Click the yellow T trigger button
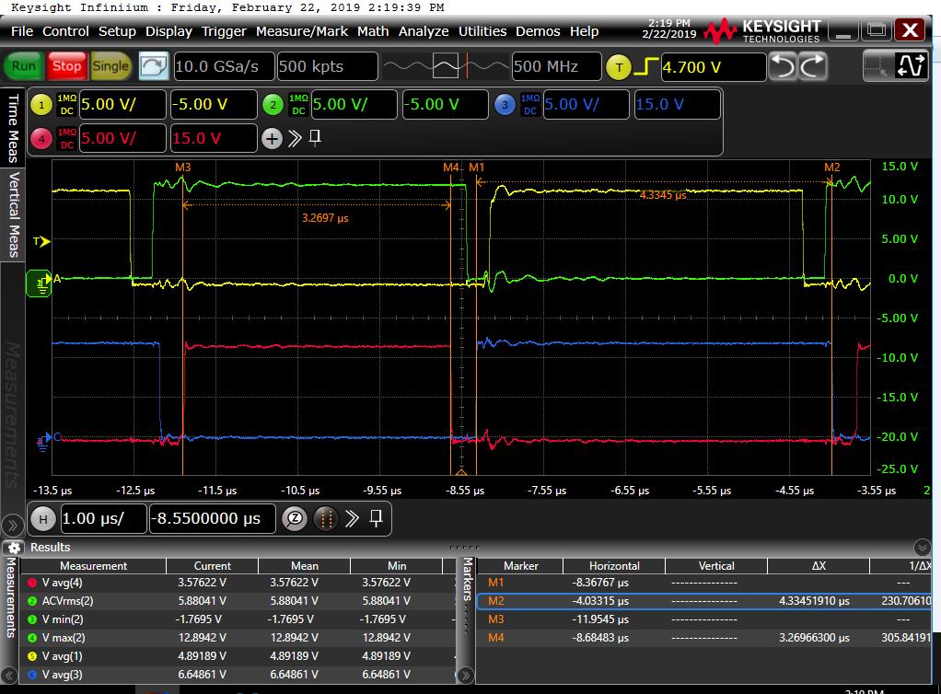 point(619,67)
